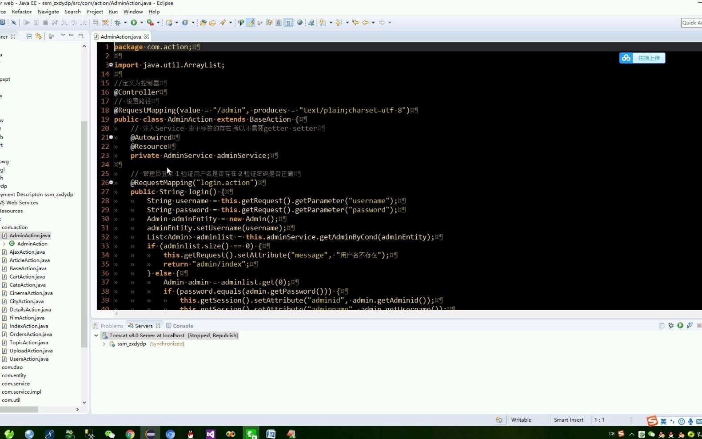Open UsersAction.java in project explorer
The width and height of the screenshot is (702, 439).
(29, 359)
